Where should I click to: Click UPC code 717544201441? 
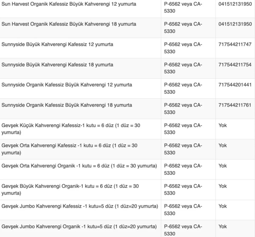point(235,85)
